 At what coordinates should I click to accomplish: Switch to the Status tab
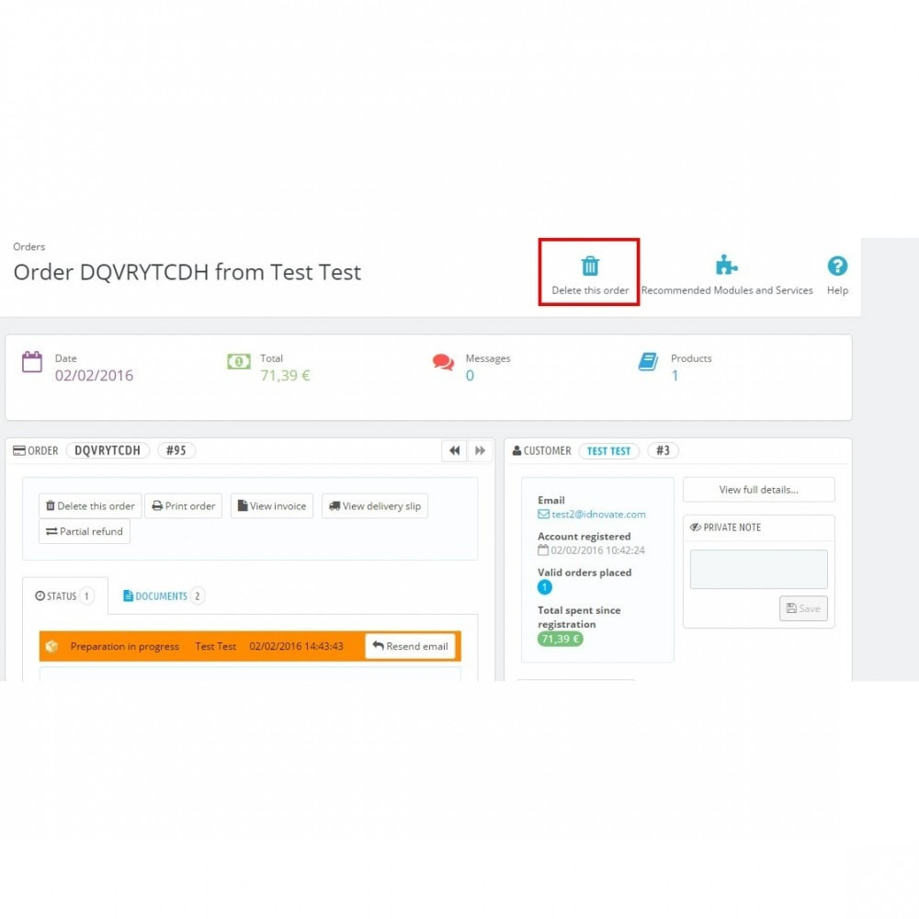[64, 596]
